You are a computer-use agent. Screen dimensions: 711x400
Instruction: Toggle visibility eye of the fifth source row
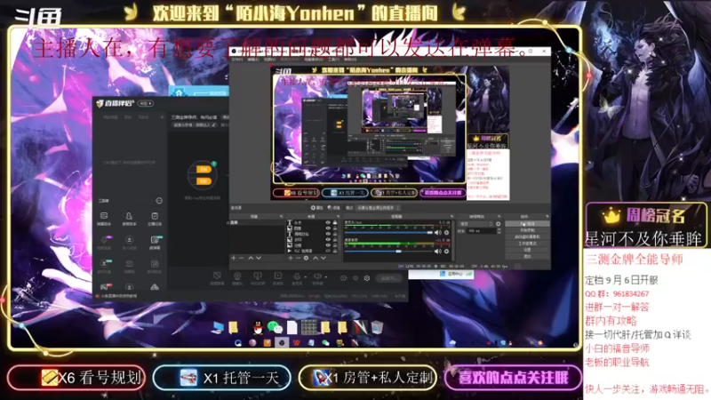point(328,245)
